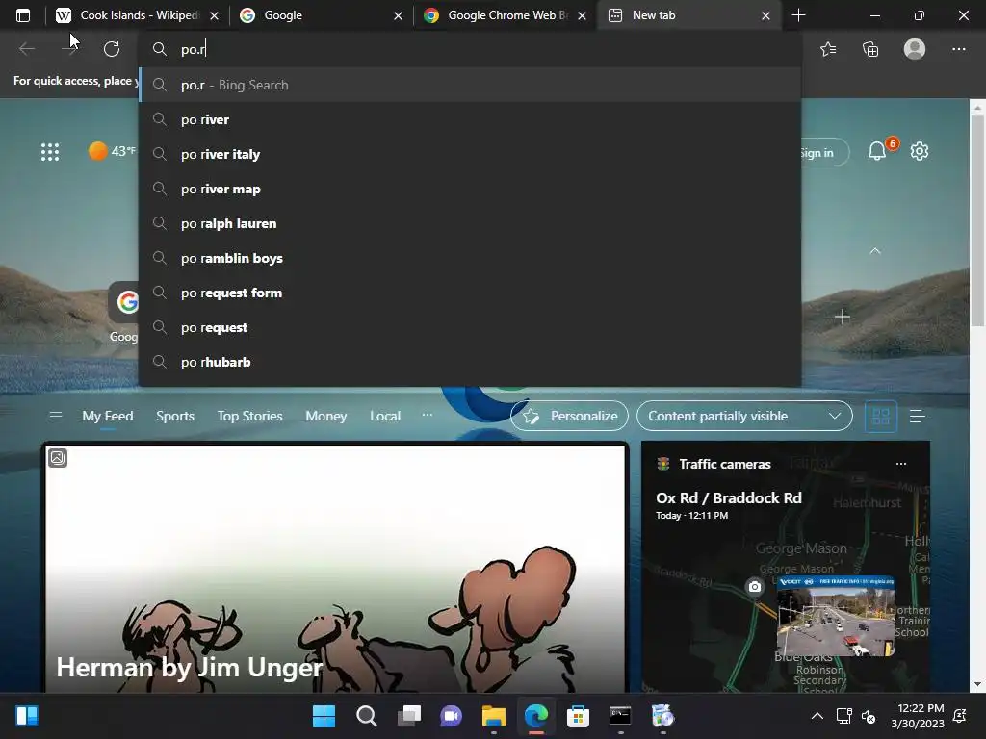Select the po ralph lauren suggestion
986x739 pixels.
470,223
